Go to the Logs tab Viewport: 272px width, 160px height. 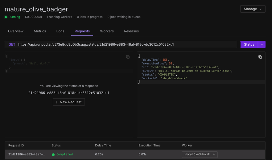(x=60, y=31)
